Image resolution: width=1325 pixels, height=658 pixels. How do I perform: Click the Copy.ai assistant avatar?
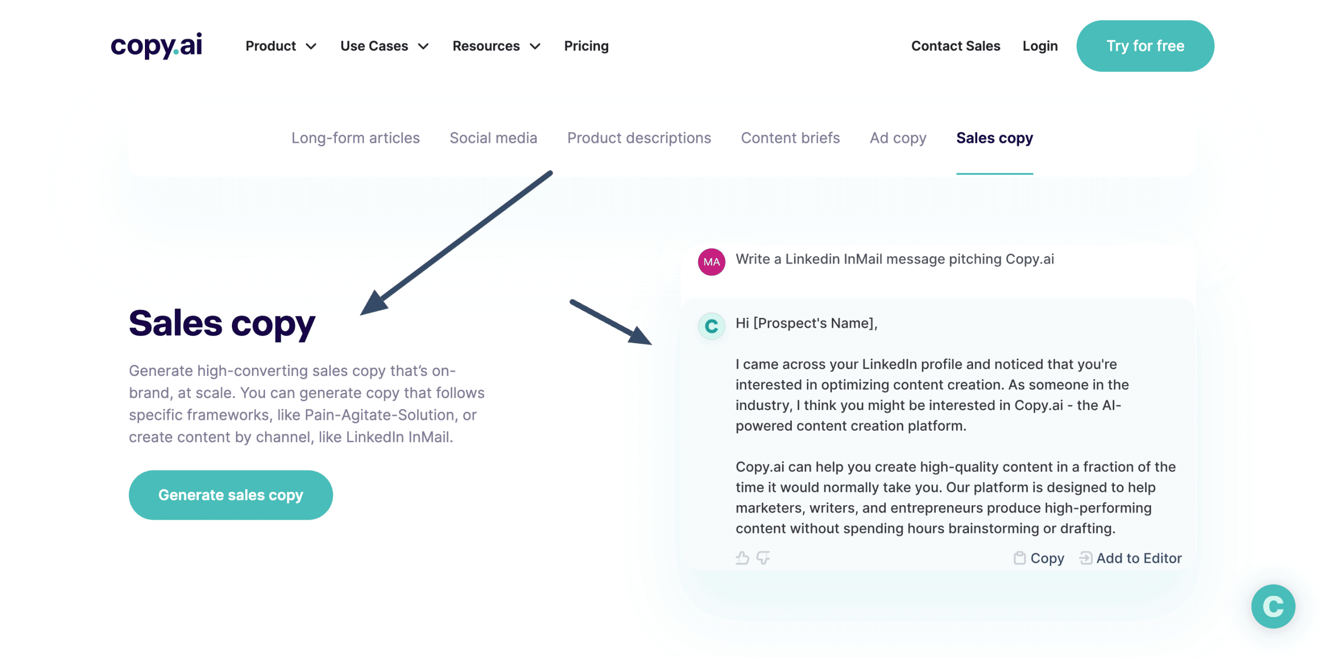(711, 326)
